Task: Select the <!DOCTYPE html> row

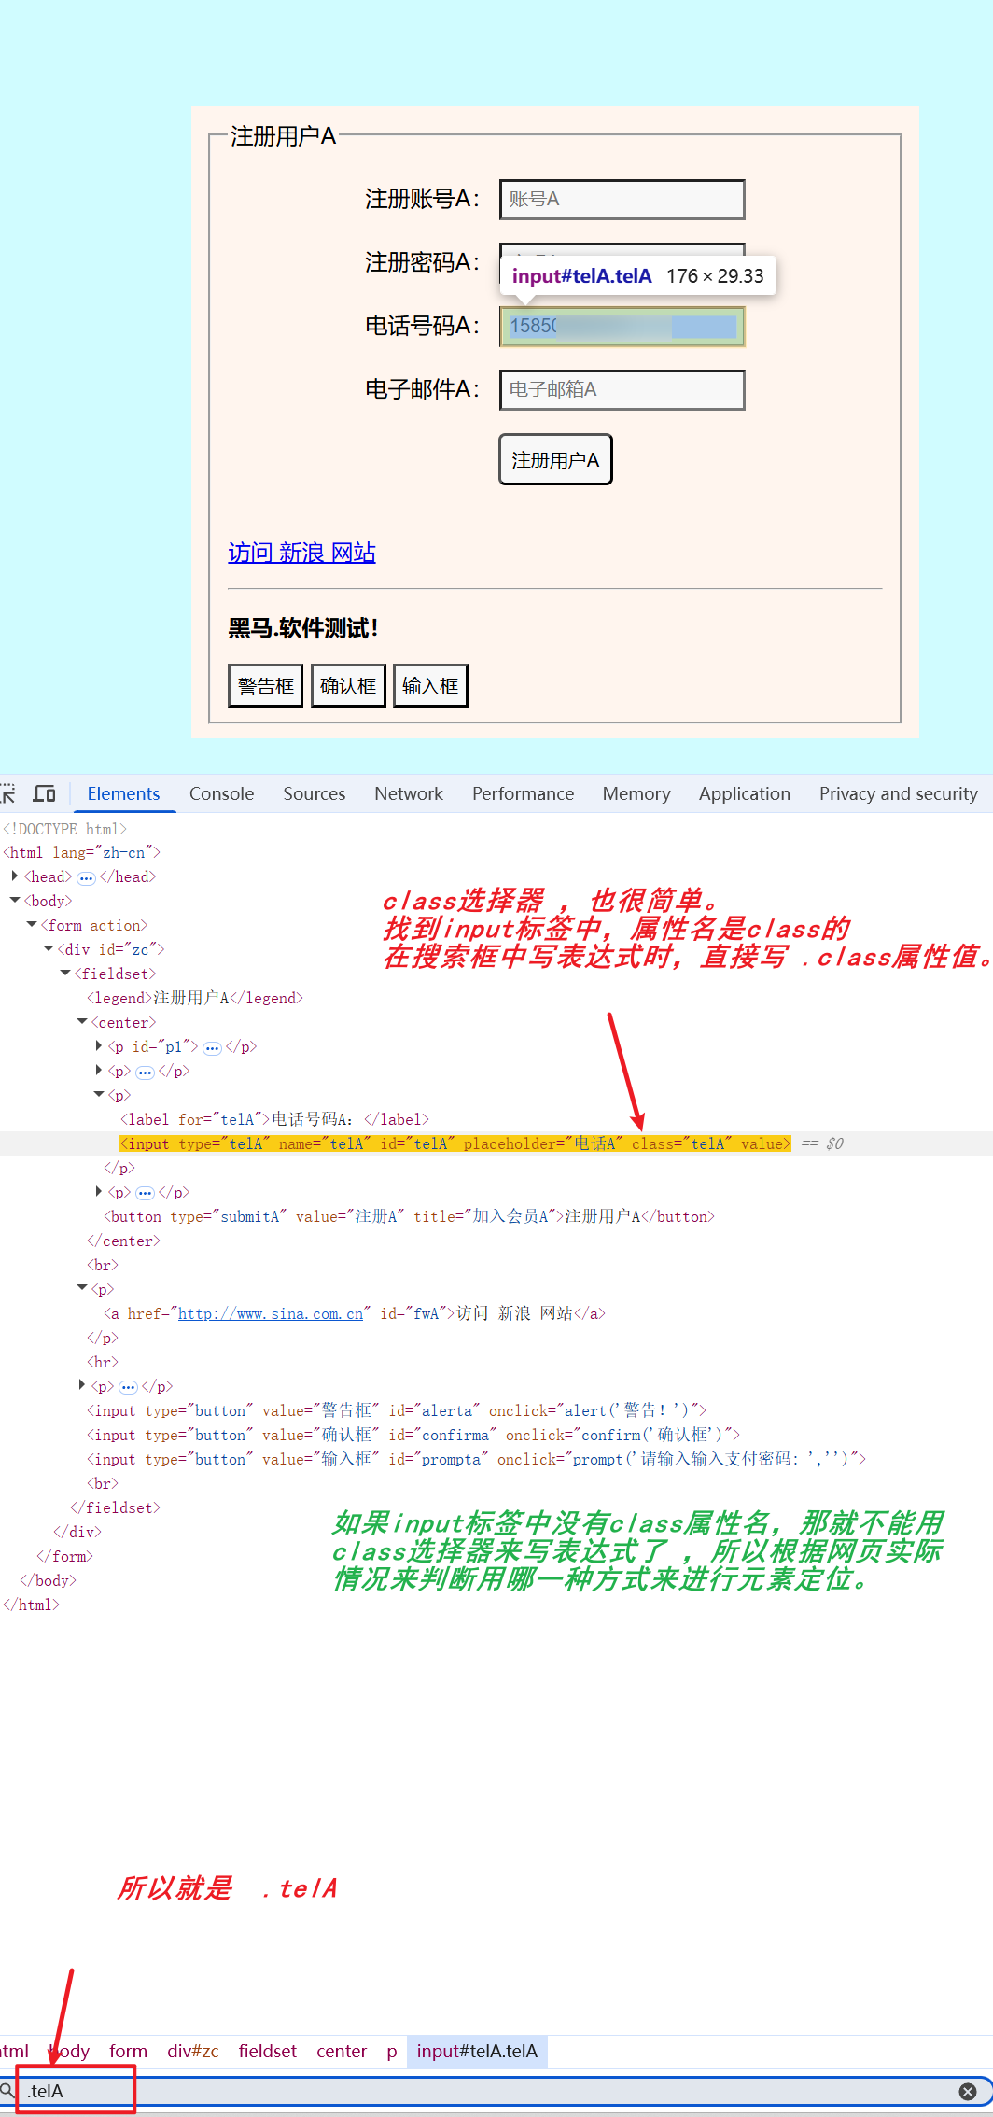Action: [x=64, y=829]
